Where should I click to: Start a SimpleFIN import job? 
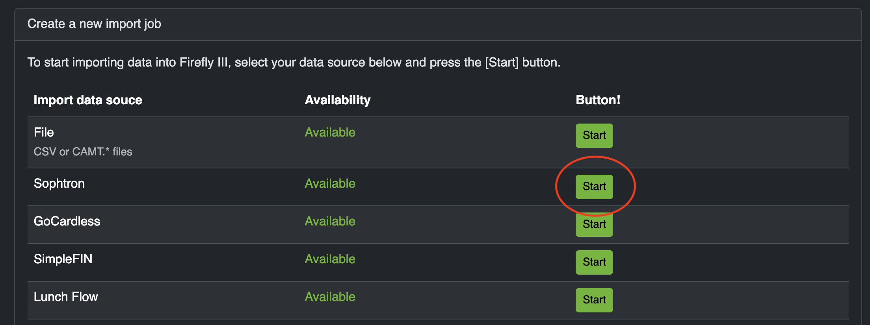[x=594, y=262]
